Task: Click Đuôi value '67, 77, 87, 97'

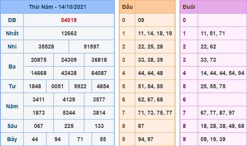Action: pyautogui.click(x=218, y=113)
